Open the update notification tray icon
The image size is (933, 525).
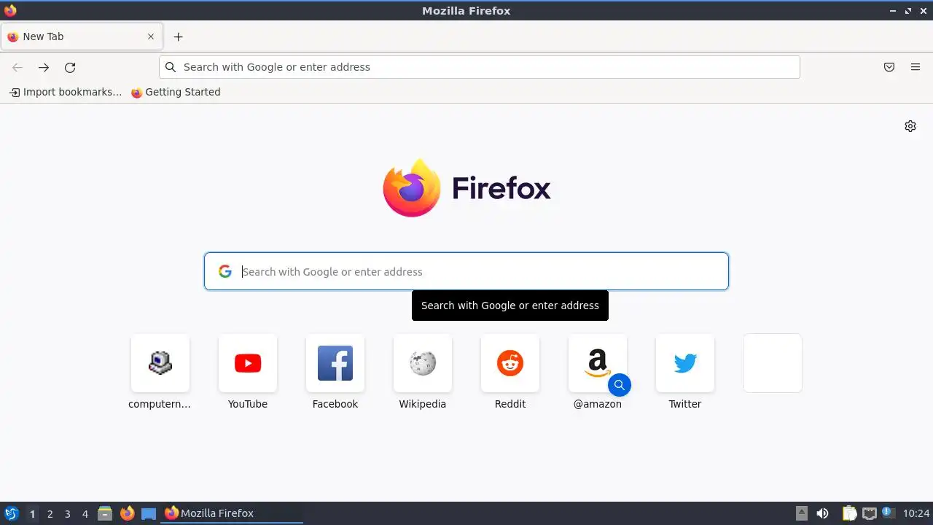[888, 513]
